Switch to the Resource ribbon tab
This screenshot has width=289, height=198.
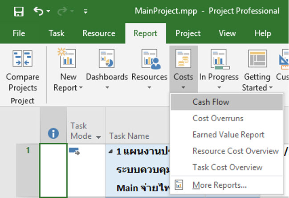pyautogui.click(x=99, y=33)
